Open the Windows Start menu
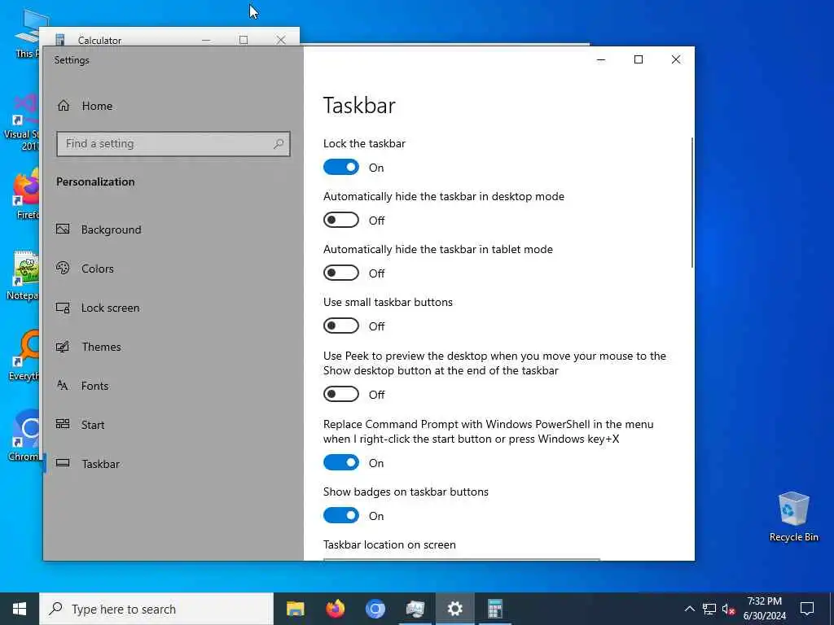This screenshot has width=834, height=625. [20, 609]
